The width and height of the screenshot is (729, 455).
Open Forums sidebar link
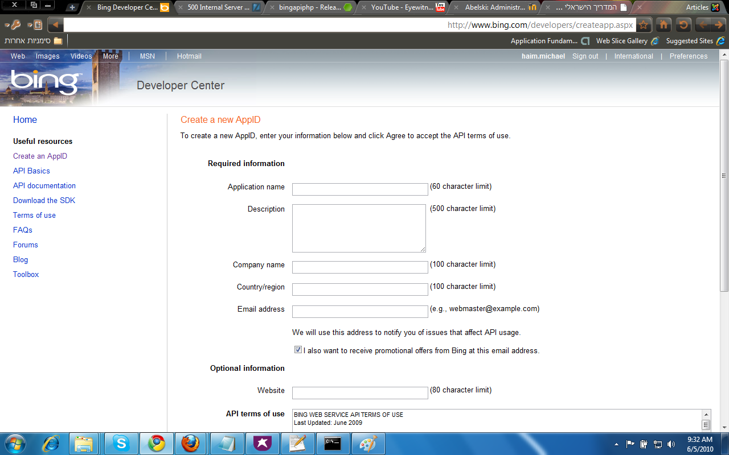(26, 245)
